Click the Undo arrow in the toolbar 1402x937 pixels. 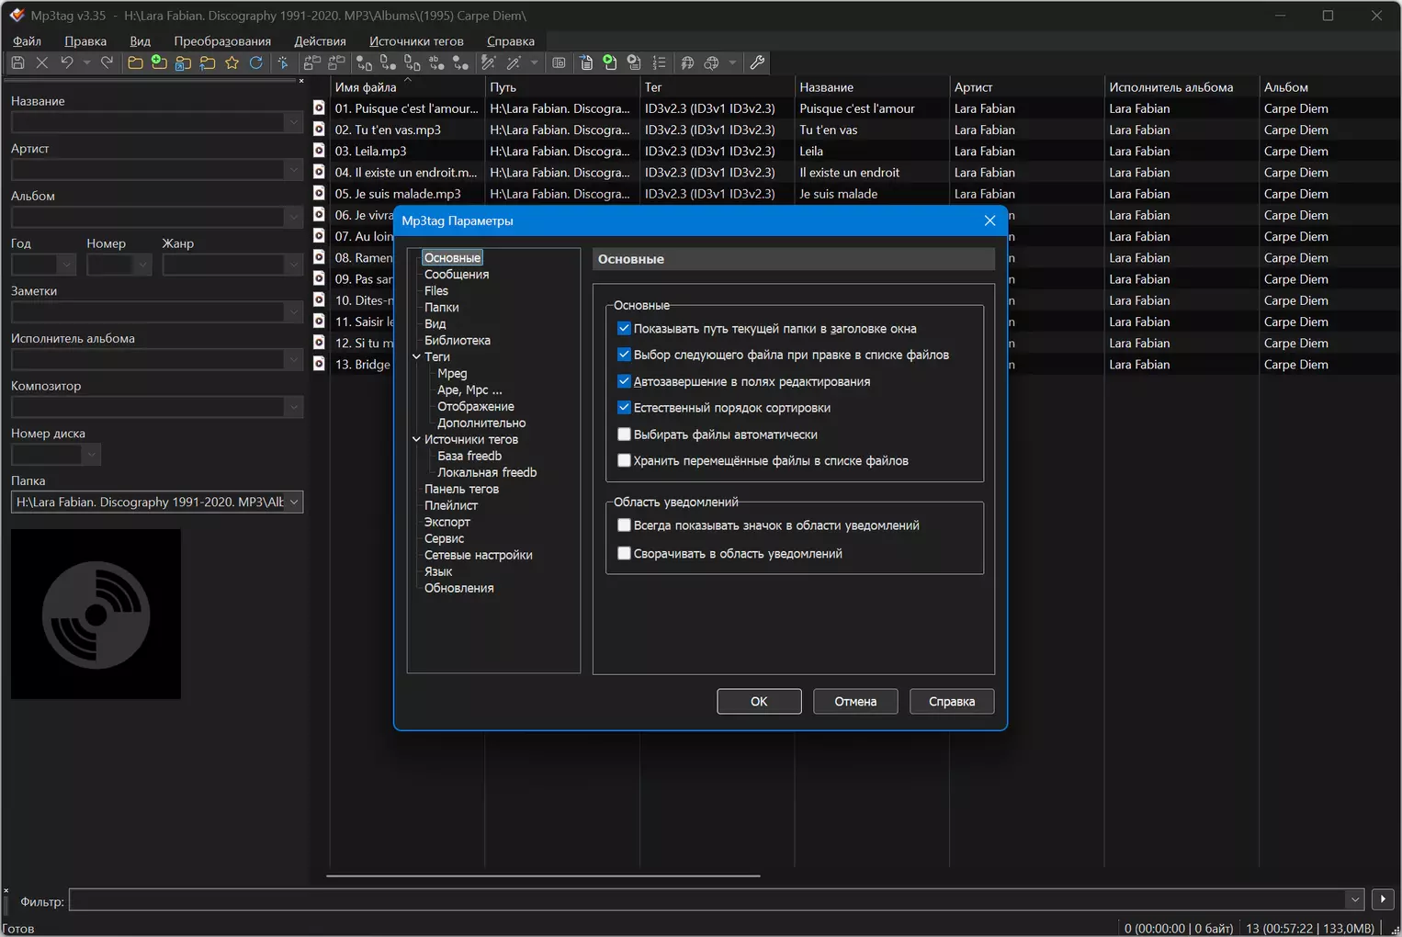pos(66,62)
